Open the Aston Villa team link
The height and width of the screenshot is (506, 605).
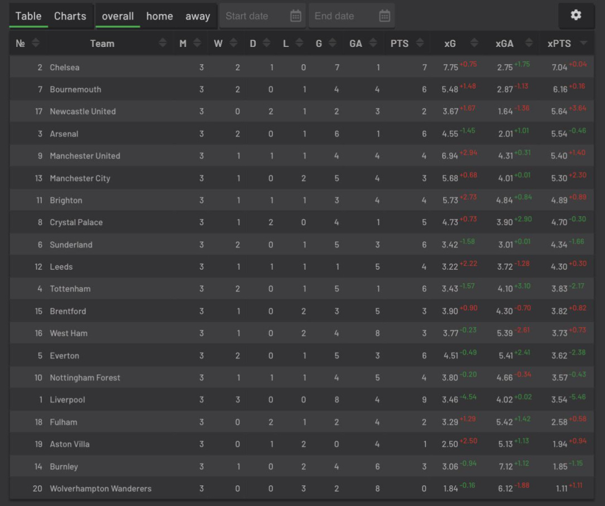click(x=69, y=444)
